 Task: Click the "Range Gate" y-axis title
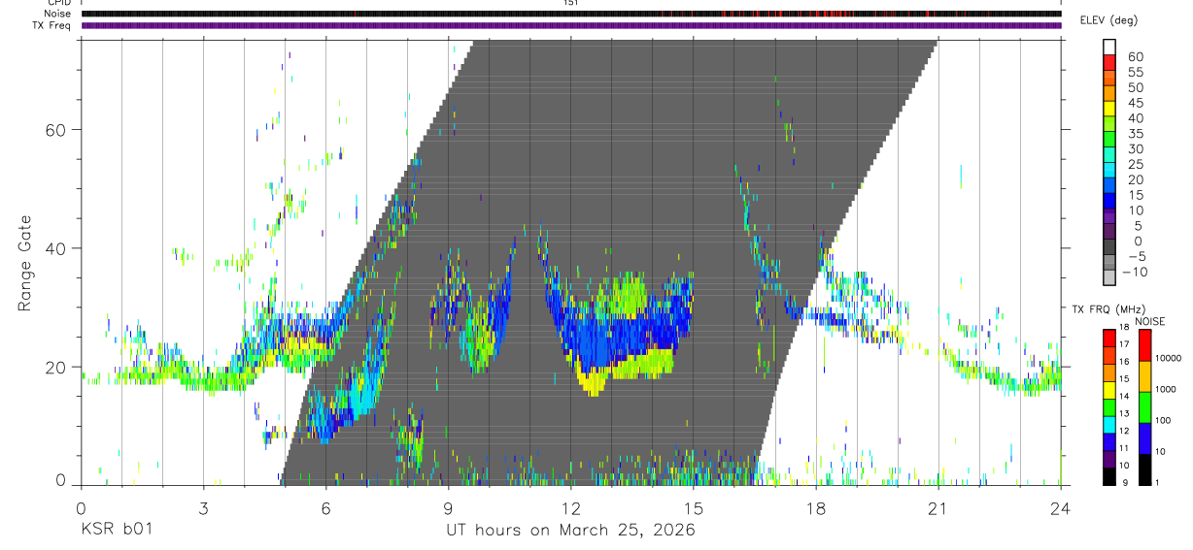tap(25, 262)
